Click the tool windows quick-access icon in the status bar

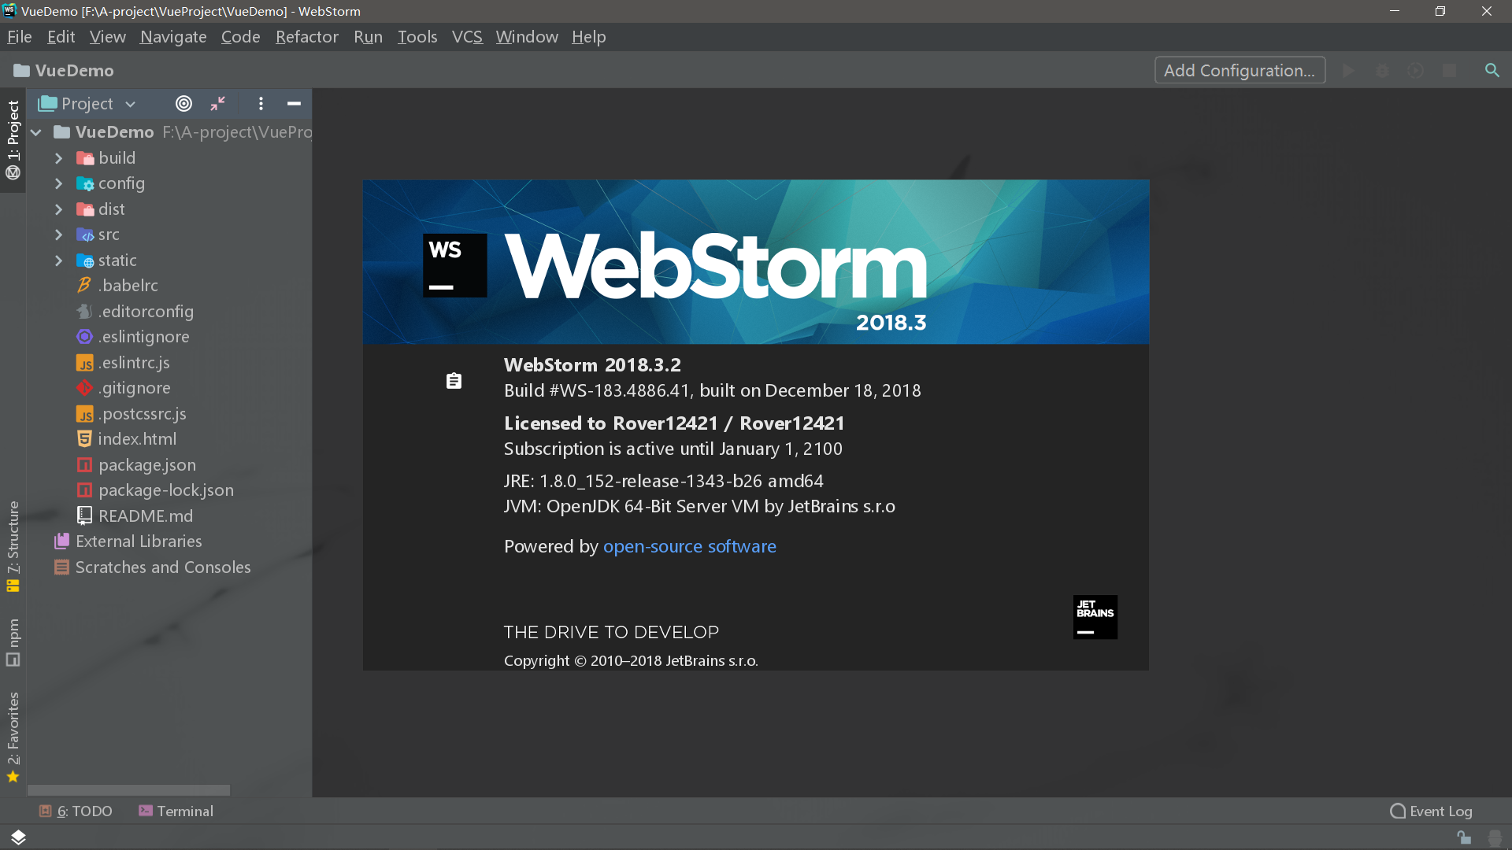[x=18, y=837]
